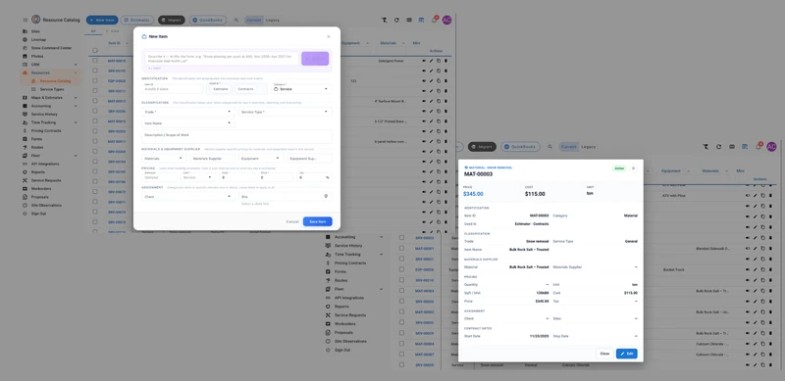Open the Trade dropdown in New Item dialog
Image resolution: width=785 pixels, height=381 pixels.
[187, 112]
